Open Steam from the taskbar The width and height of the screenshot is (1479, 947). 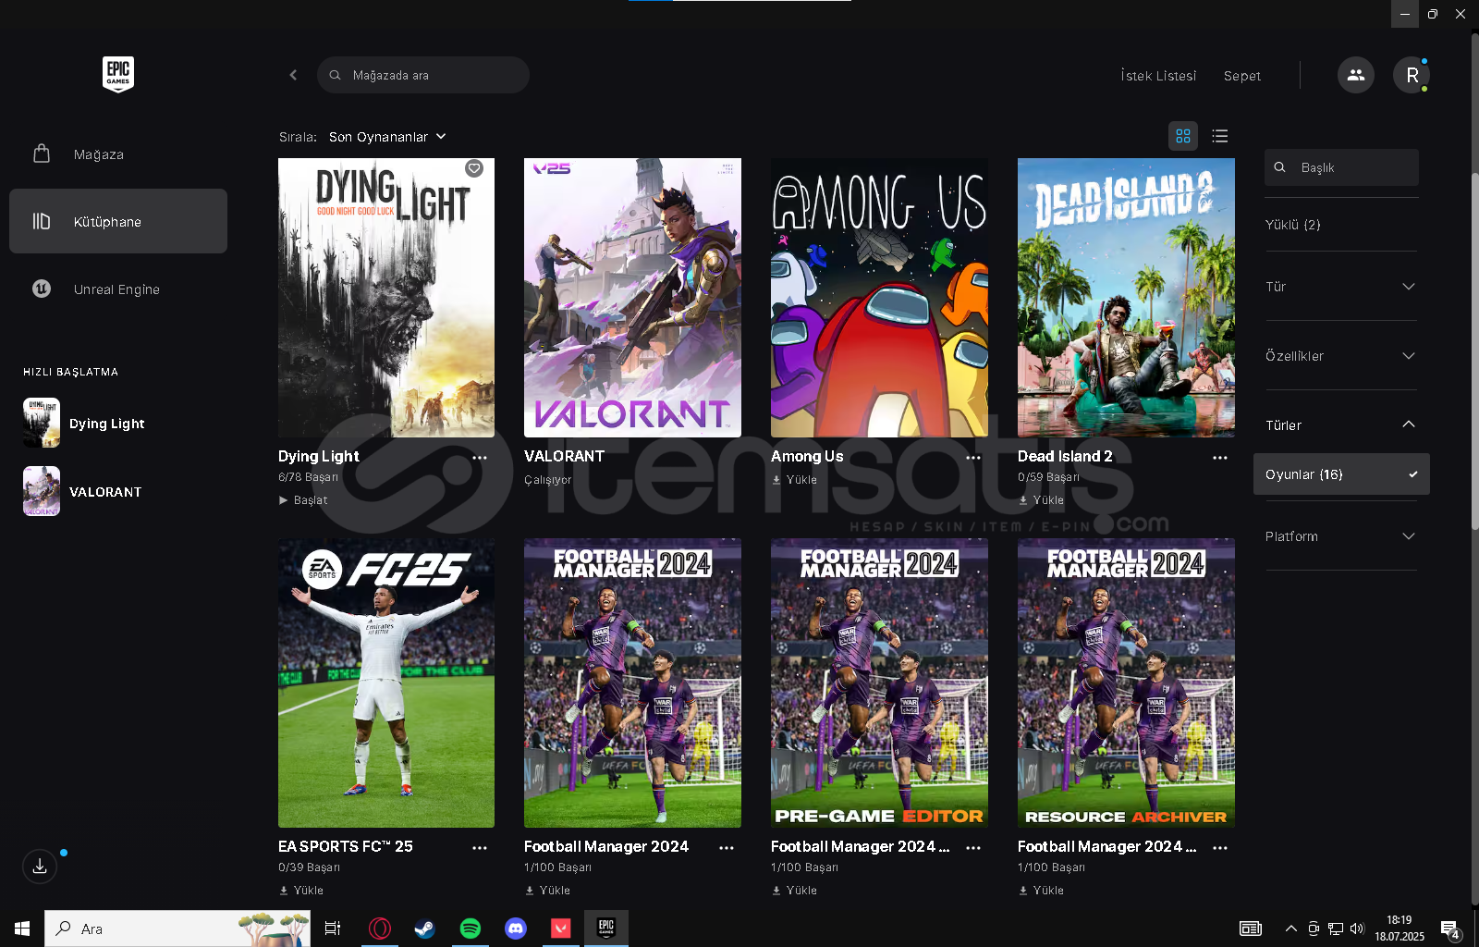(x=424, y=929)
